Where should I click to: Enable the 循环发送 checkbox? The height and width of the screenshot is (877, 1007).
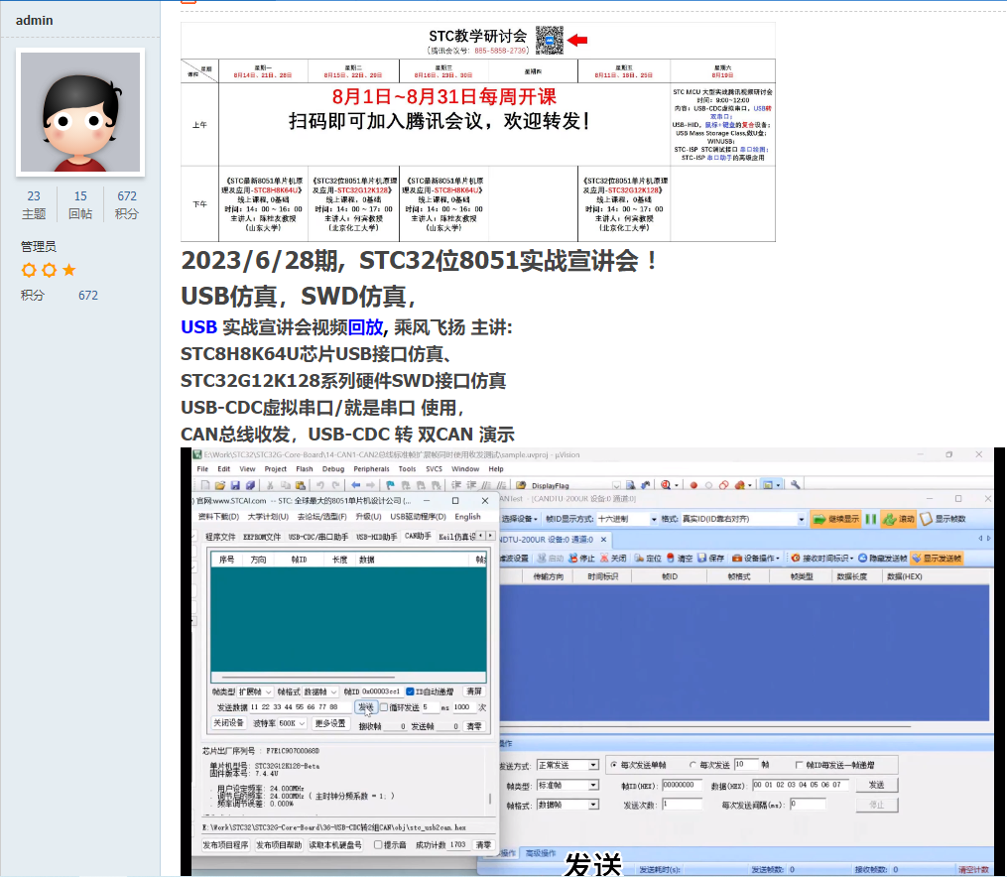click(x=384, y=707)
